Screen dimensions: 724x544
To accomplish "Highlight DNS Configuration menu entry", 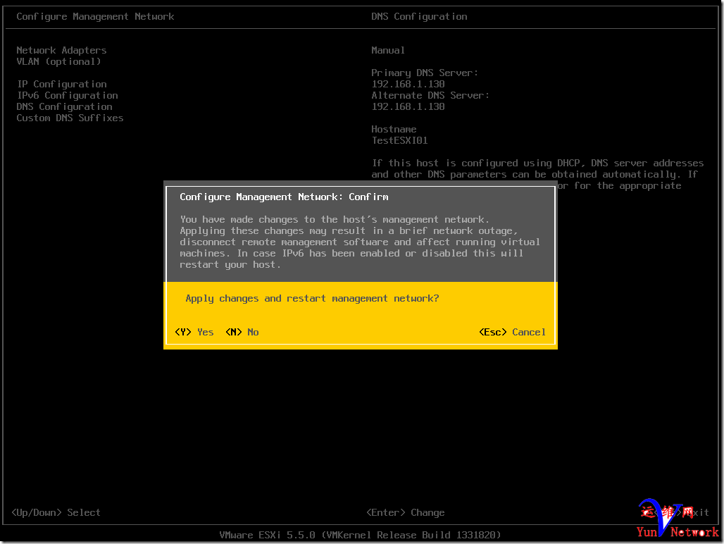I will click(65, 106).
